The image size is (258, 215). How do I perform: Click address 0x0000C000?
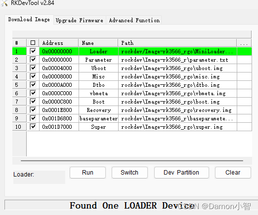(59, 93)
